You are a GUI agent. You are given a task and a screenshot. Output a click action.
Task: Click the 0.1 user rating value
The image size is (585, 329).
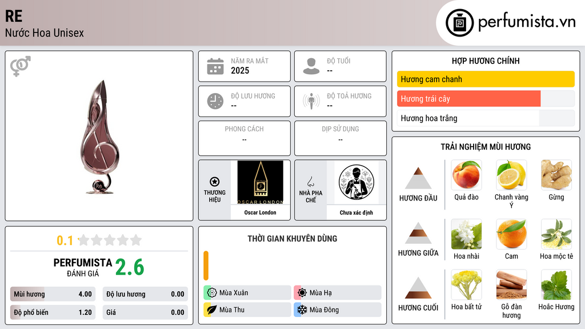tap(65, 240)
